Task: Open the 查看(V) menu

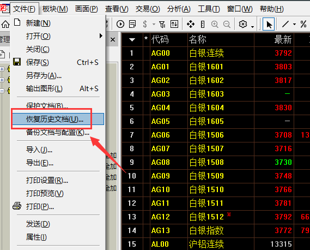Action: (x=117, y=9)
